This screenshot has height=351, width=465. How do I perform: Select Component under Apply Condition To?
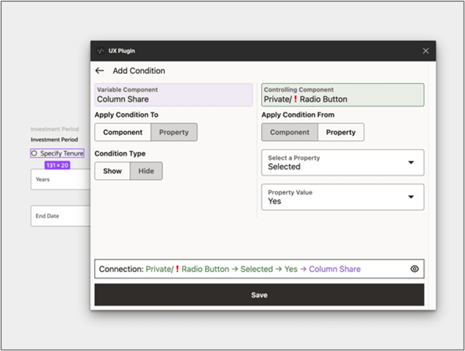tap(123, 132)
